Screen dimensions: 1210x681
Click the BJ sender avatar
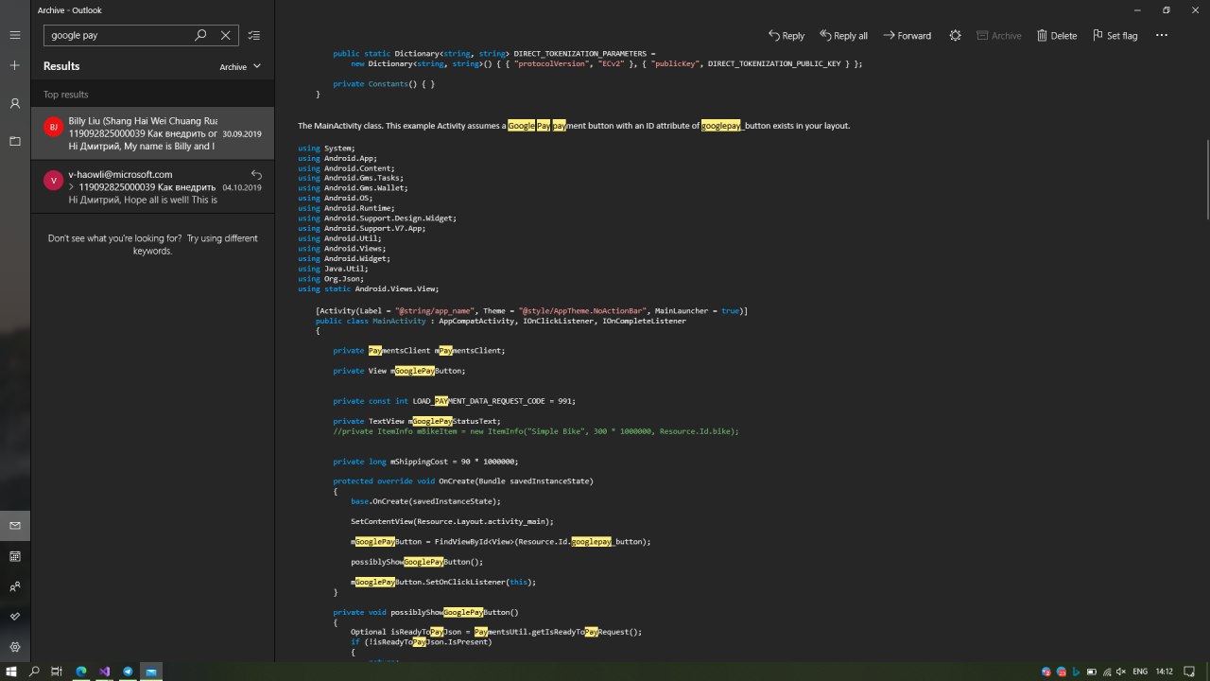pos(53,127)
